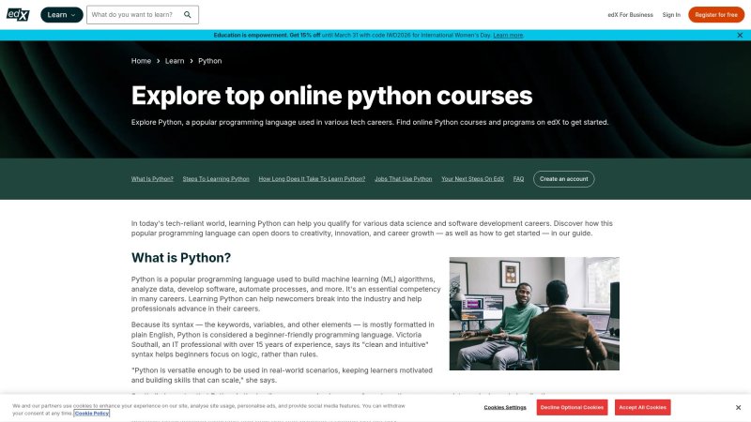Jump to What Is Python? section

click(152, 179)
